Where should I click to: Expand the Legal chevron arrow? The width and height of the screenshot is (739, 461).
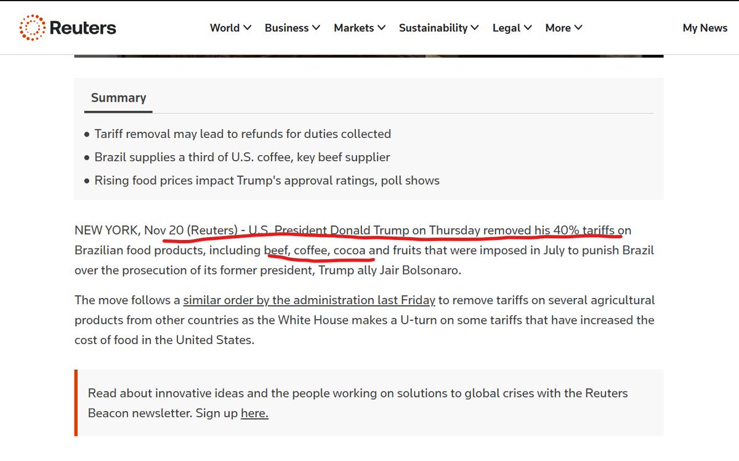pyautogui.click(x=528, y=28)
